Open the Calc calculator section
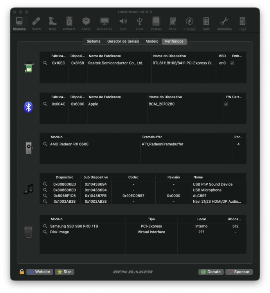The image size is (270, 293). [206, 24]
